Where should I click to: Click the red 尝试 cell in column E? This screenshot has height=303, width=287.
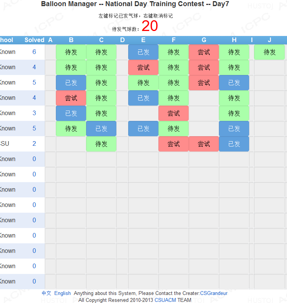click(x=143, y=67)
